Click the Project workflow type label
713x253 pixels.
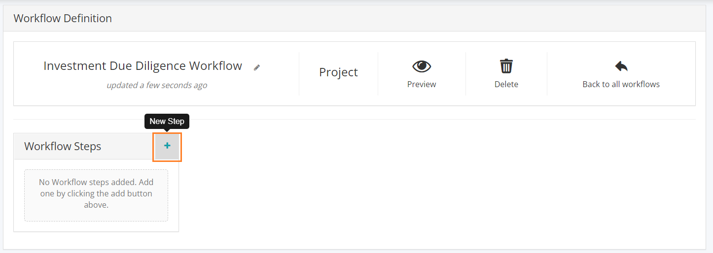tap(338, 72)
